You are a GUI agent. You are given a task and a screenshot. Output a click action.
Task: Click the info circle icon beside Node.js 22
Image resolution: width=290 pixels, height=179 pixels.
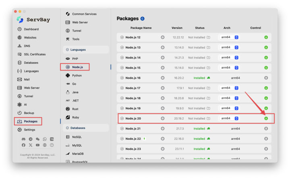click(x=163, y=138)
